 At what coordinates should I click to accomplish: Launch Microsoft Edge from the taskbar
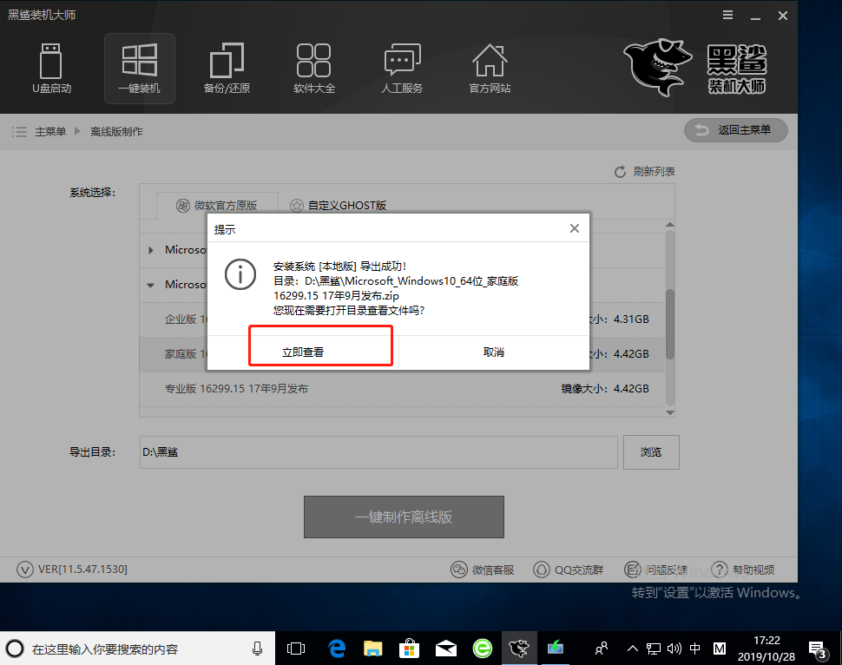point(337,647)
